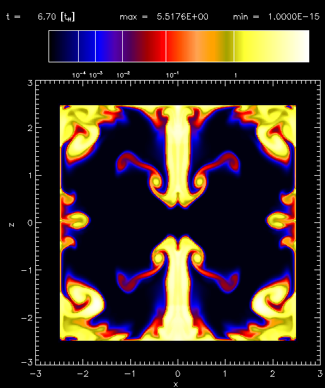Viewport: 325px width, 388px height.
Task: Pick the bright blue colorbar segment
Action: point(109,46)
